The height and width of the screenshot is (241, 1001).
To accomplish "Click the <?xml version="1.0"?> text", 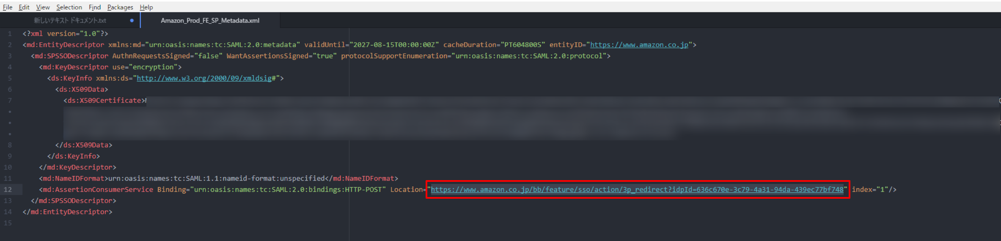I will tap(66, 33).
